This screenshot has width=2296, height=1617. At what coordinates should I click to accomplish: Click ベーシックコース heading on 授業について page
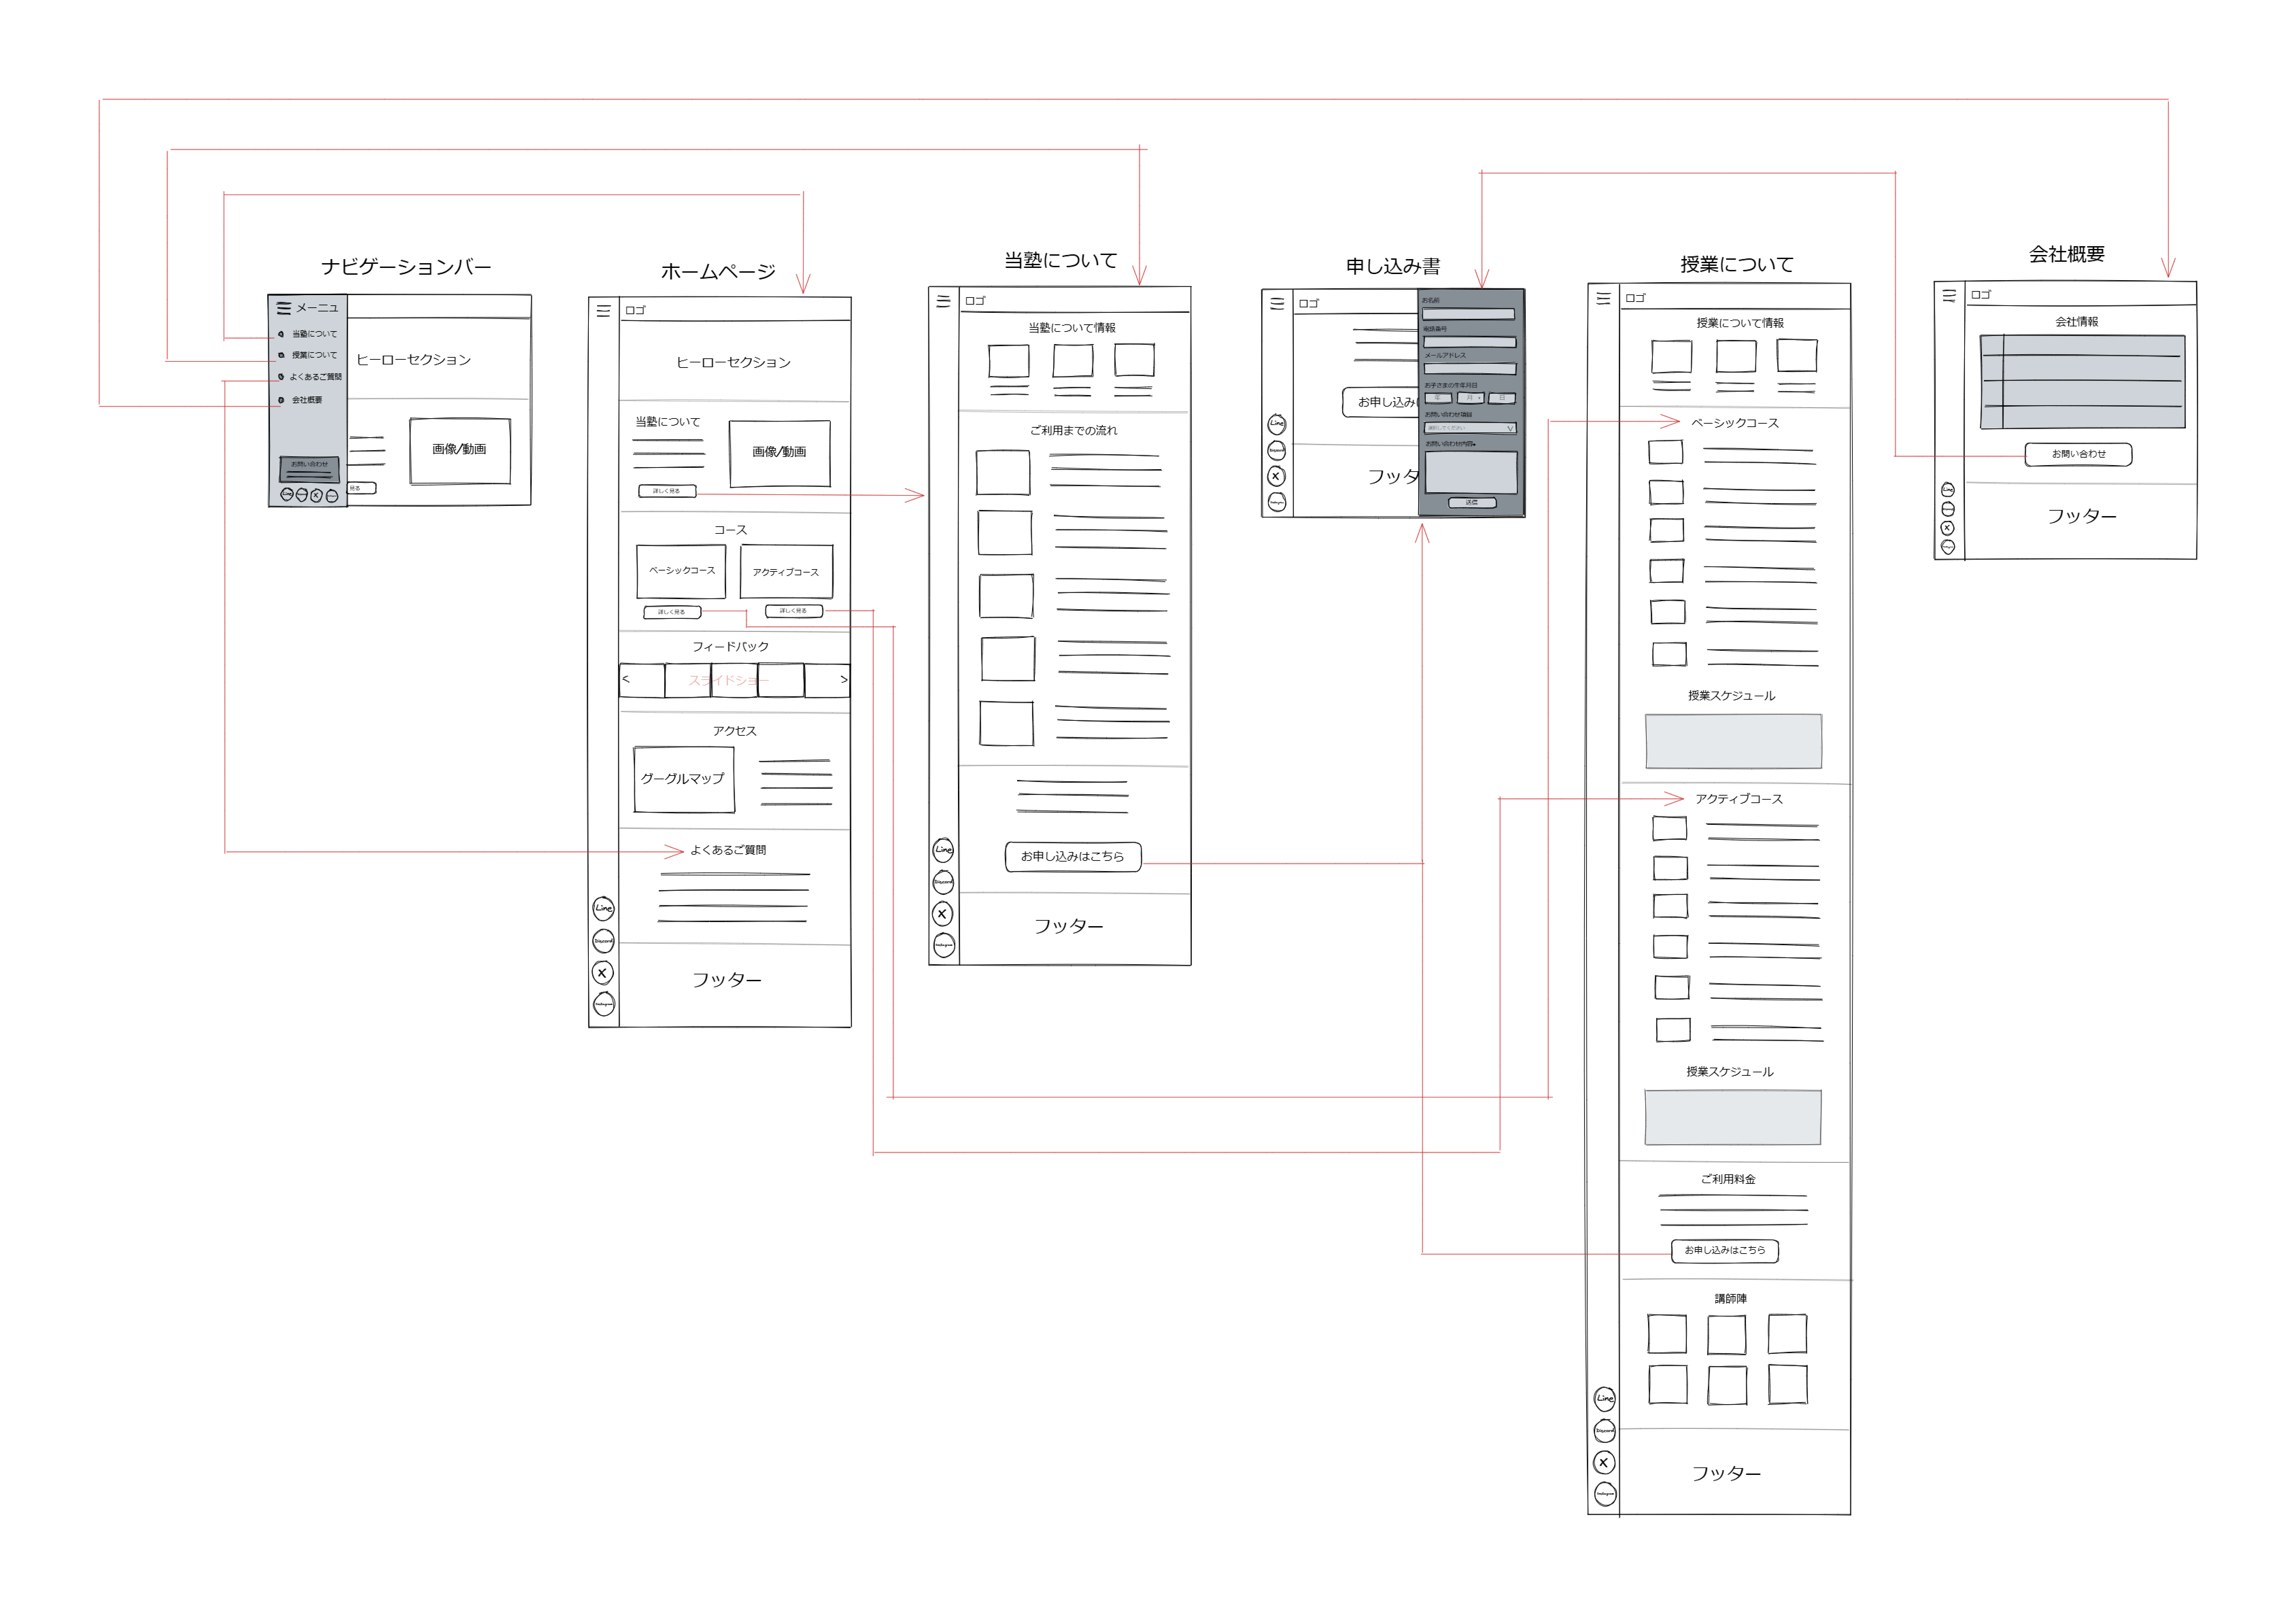click(x=1735, y=423)
